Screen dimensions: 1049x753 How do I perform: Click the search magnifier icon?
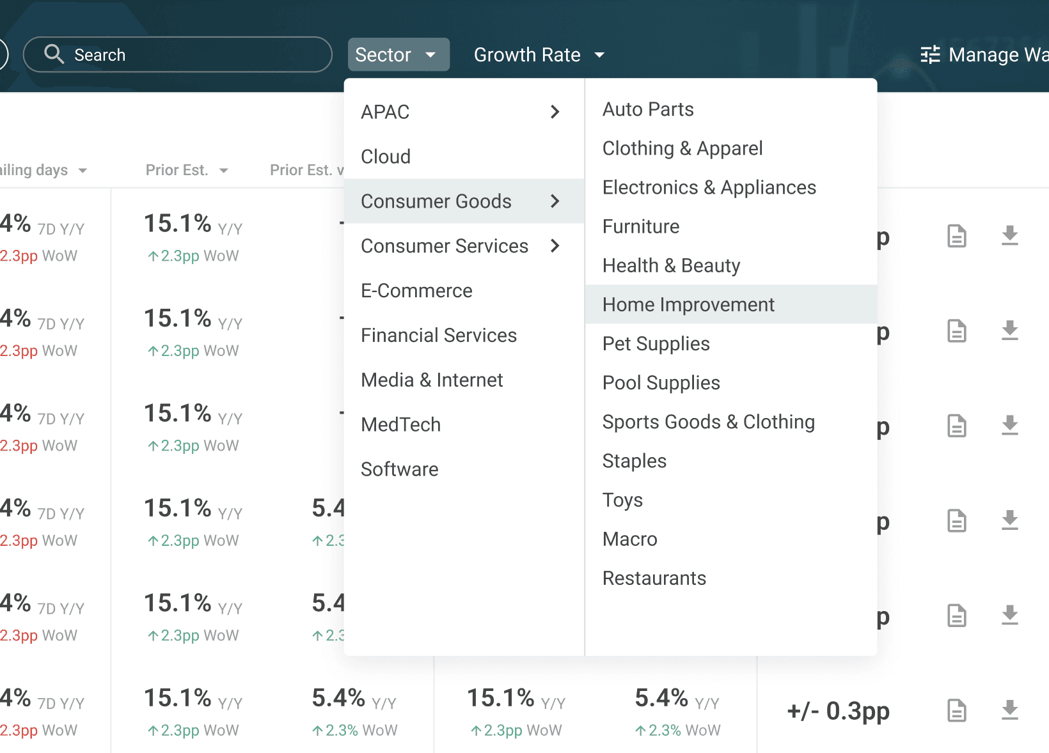click(54, 54)
